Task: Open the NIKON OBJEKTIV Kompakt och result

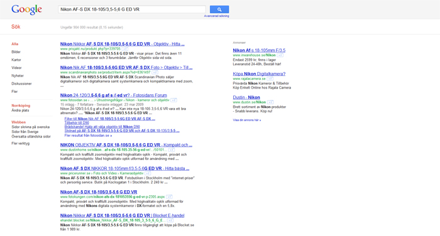Action: tap(126, 145)
